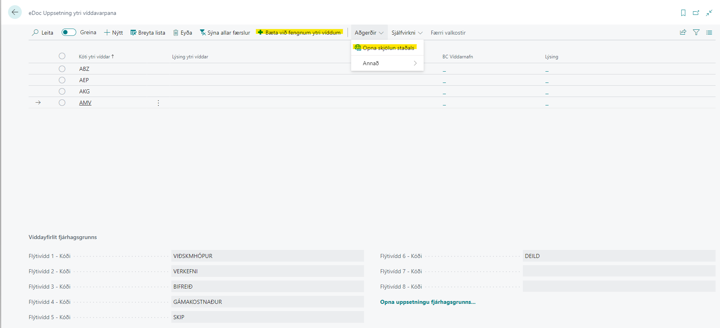Click the share icon in toolbar

point(683,32)
